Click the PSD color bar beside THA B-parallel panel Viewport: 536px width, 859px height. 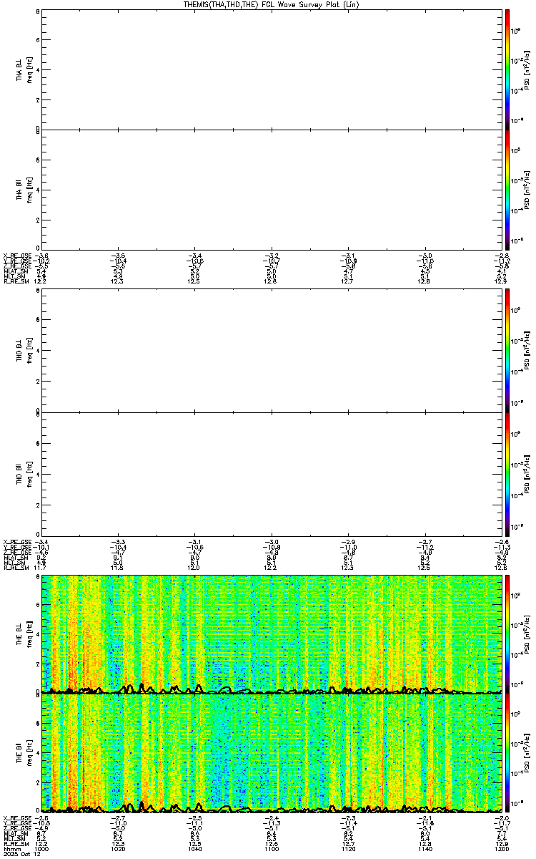(507, 189)
